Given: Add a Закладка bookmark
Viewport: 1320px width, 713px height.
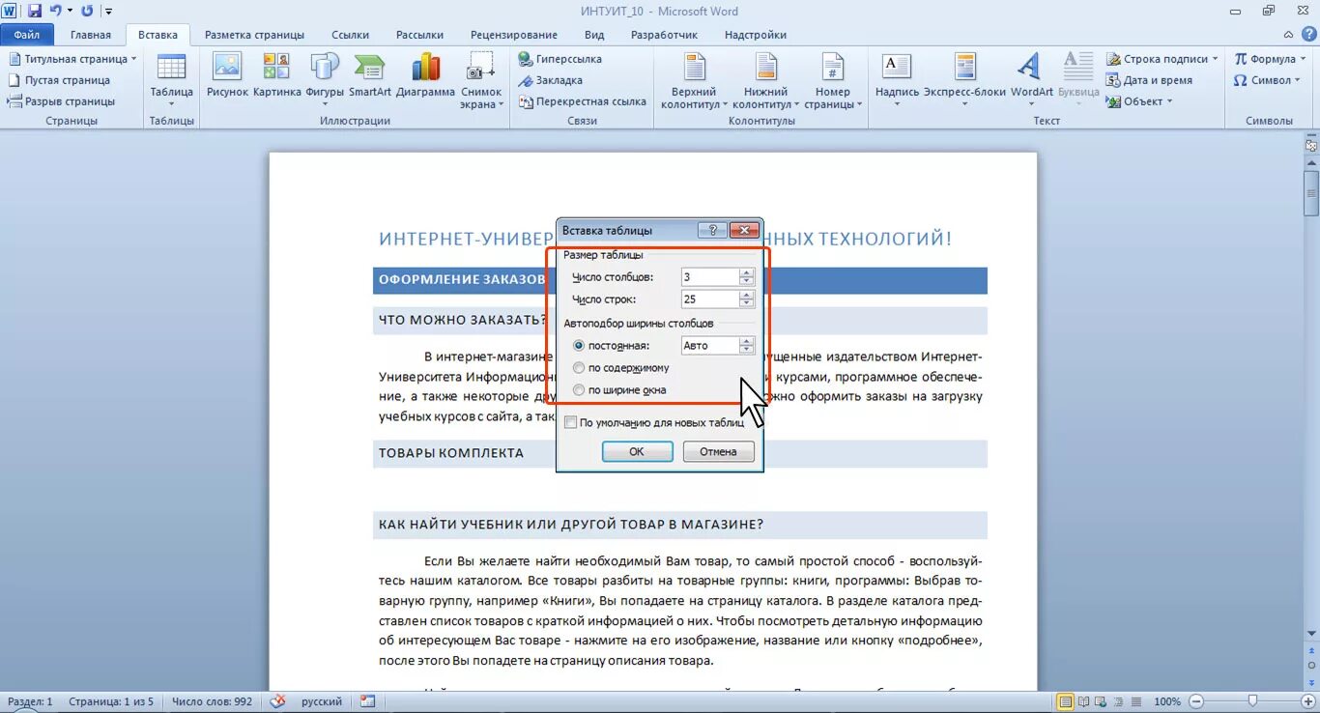Looking at the screenshot, I should tap(551, 80).
